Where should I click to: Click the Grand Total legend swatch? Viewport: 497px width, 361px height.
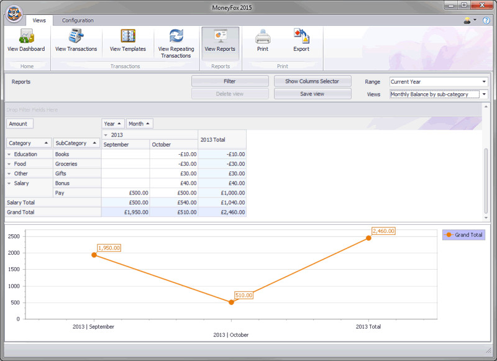(449, 235)
